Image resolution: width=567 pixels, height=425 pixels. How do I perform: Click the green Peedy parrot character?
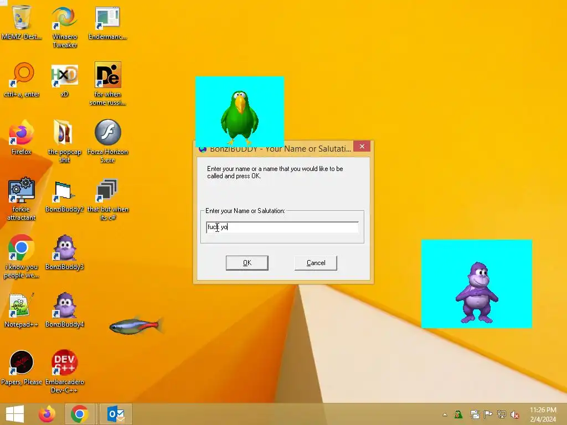point(239,117)
